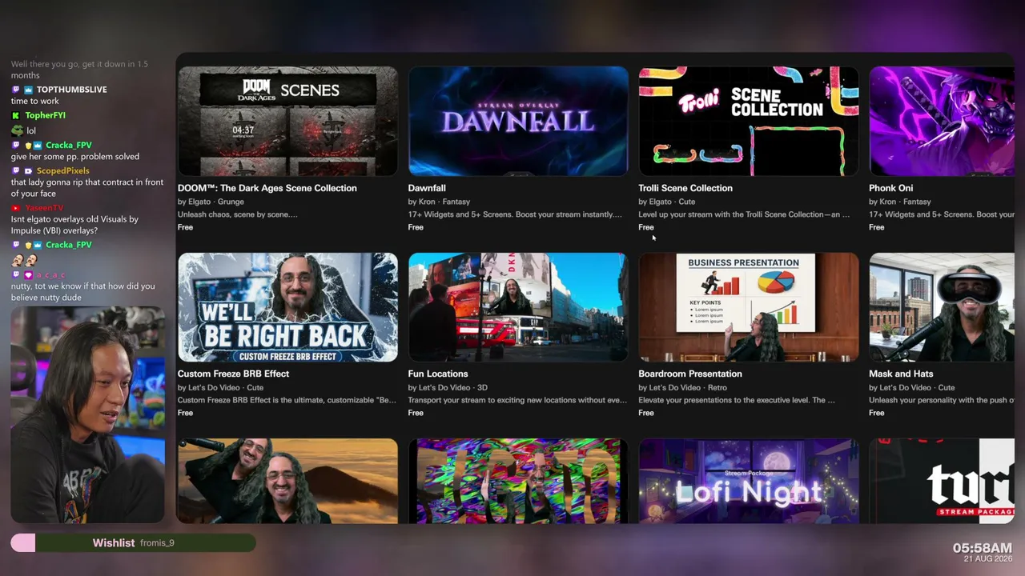
Task: Open the Business Presentation boardroom thumbnail
Action: 749,307
